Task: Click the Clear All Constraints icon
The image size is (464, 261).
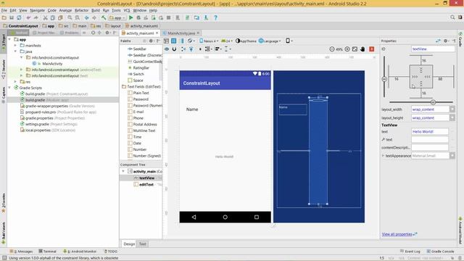Action: tap(183, 49)
